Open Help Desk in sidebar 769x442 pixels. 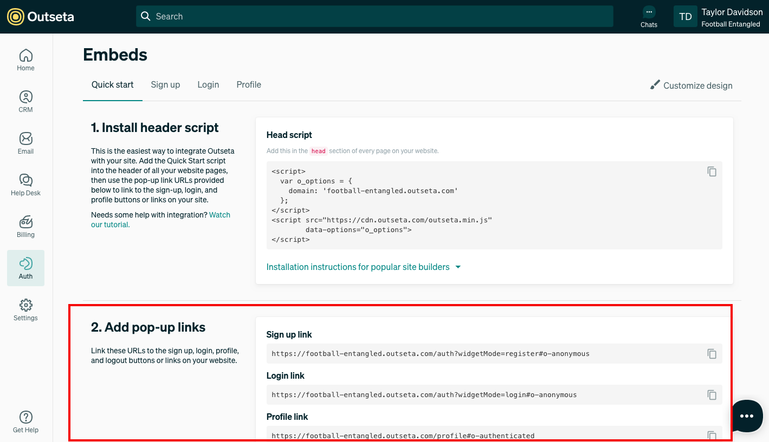pos(25,185)
